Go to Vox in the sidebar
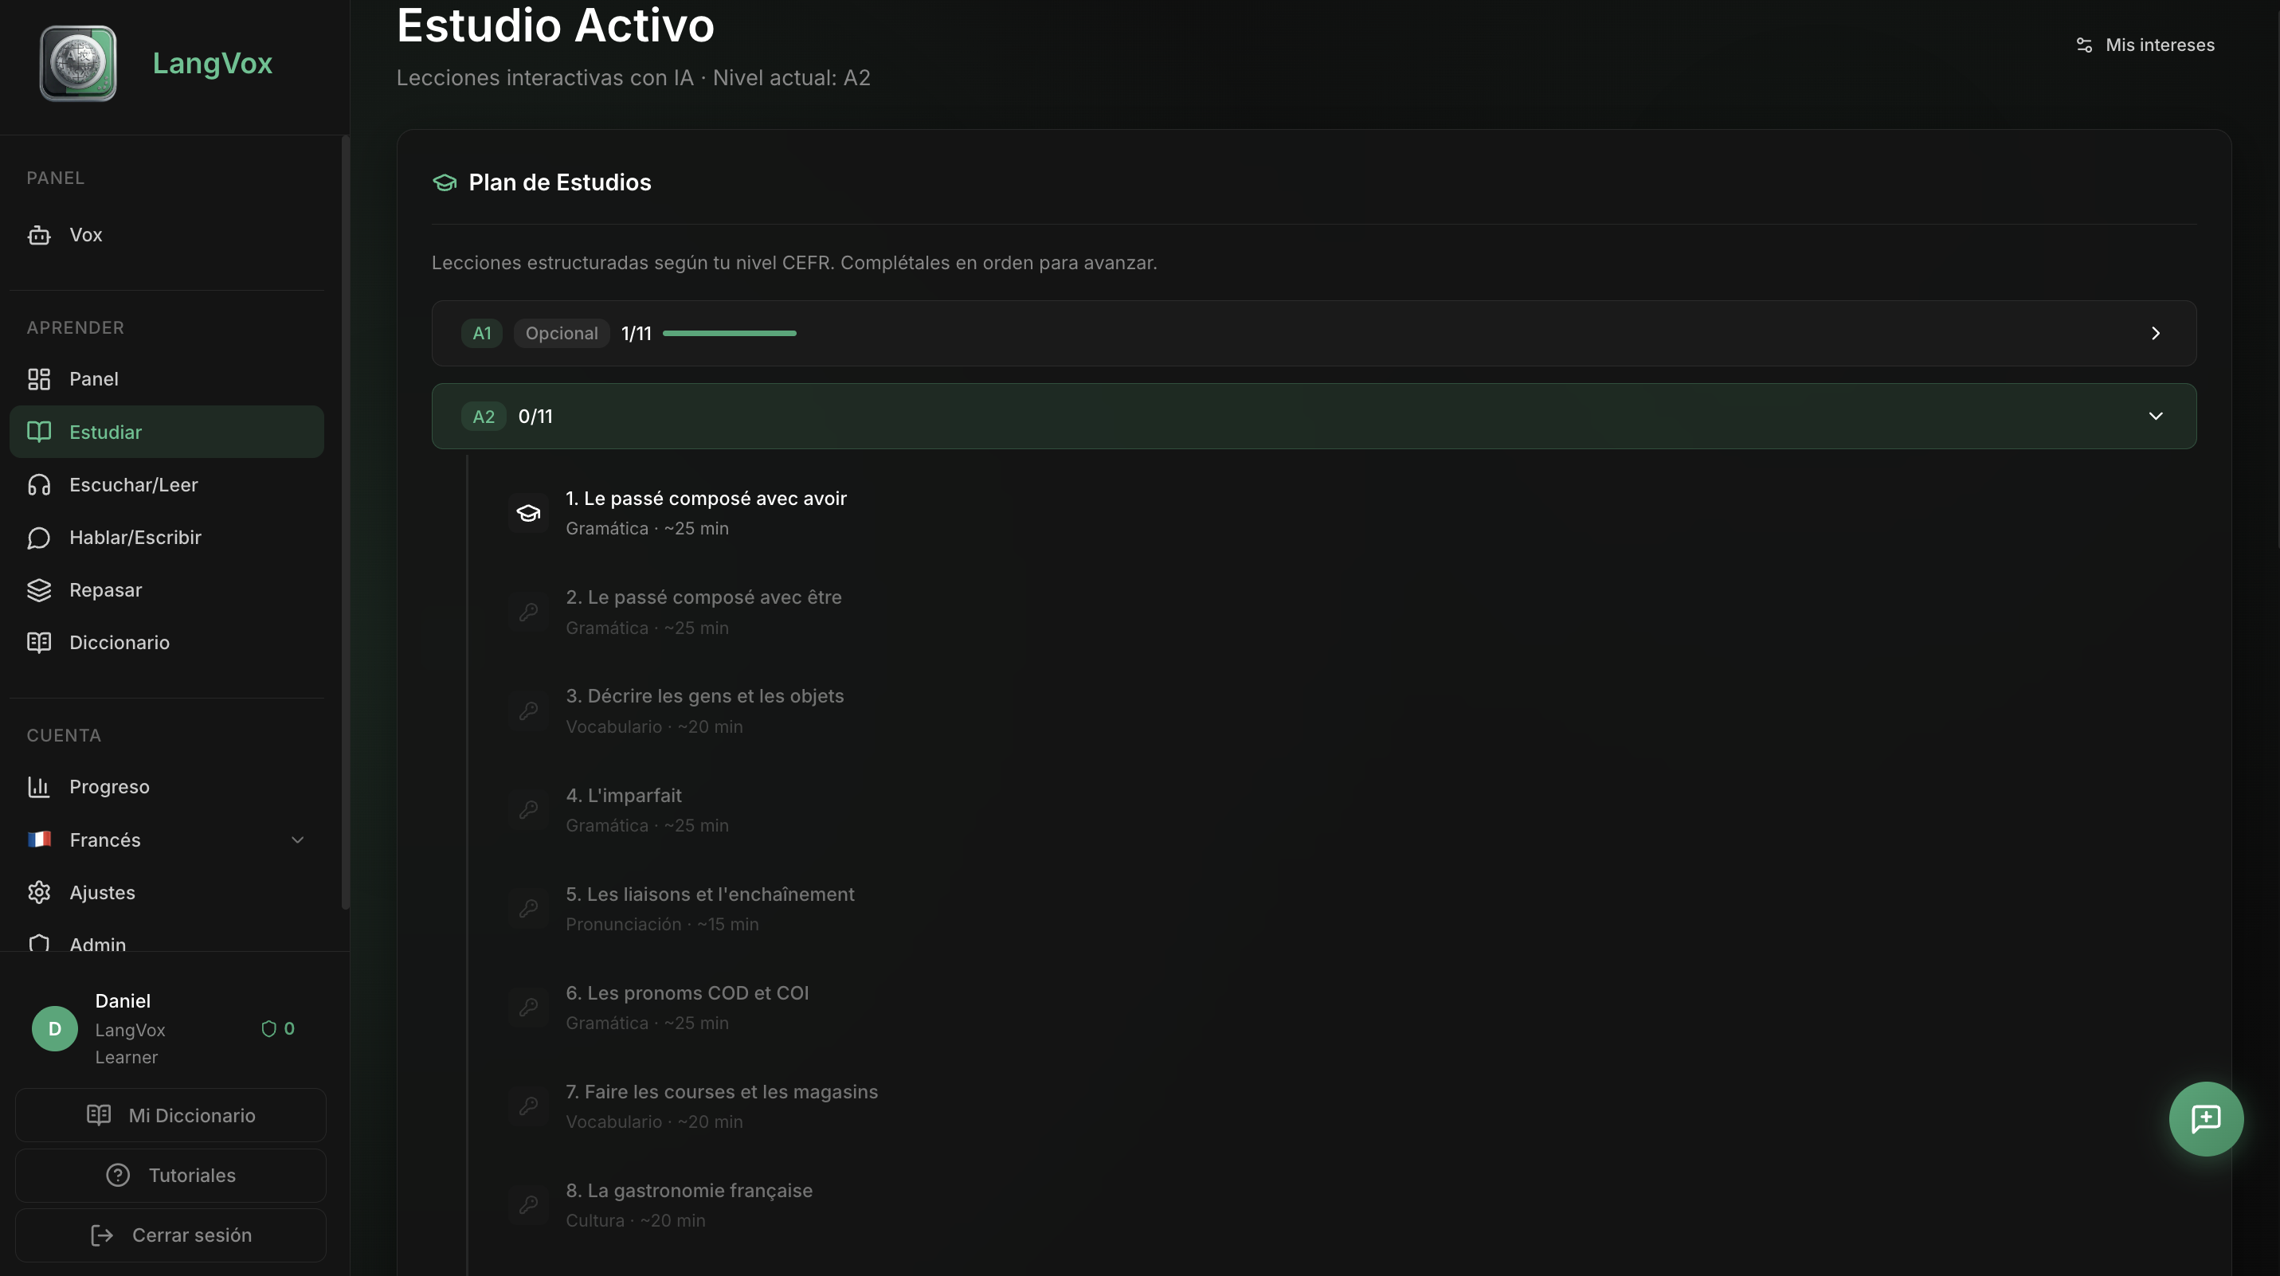This screenshot has height=1276, width=2280. tap(166, 236)
